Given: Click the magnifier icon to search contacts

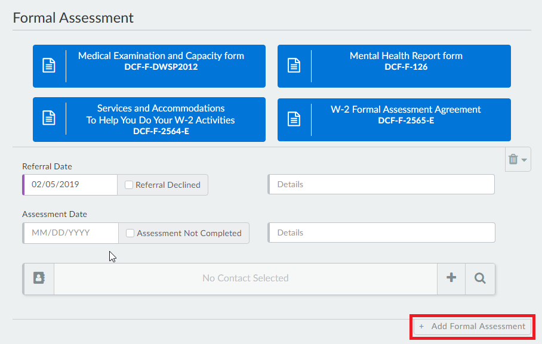Looking at the screenshot, I should pyautogui.click(x=480, y=278).
